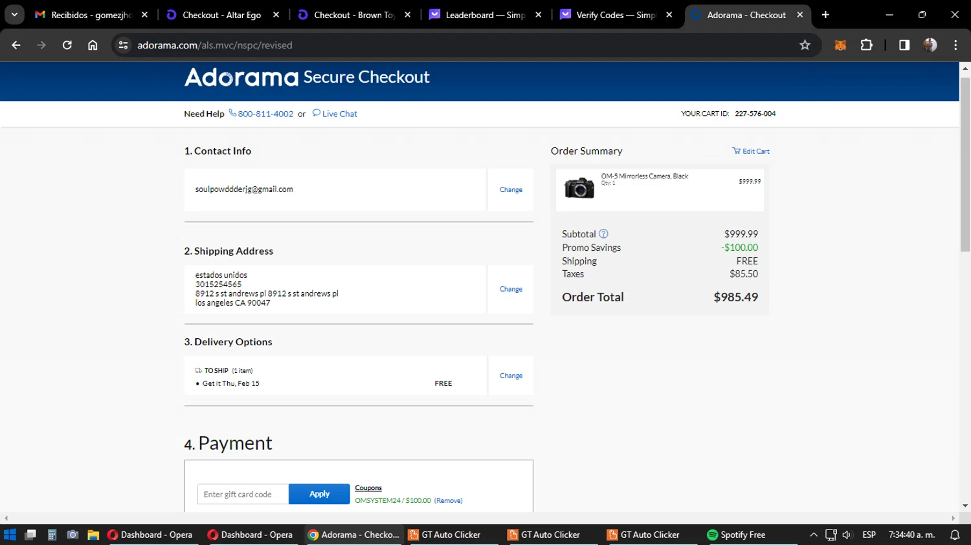This screenshot has height=545, width=971.
Task: Open network display tray icon
Action: point(831,535)
